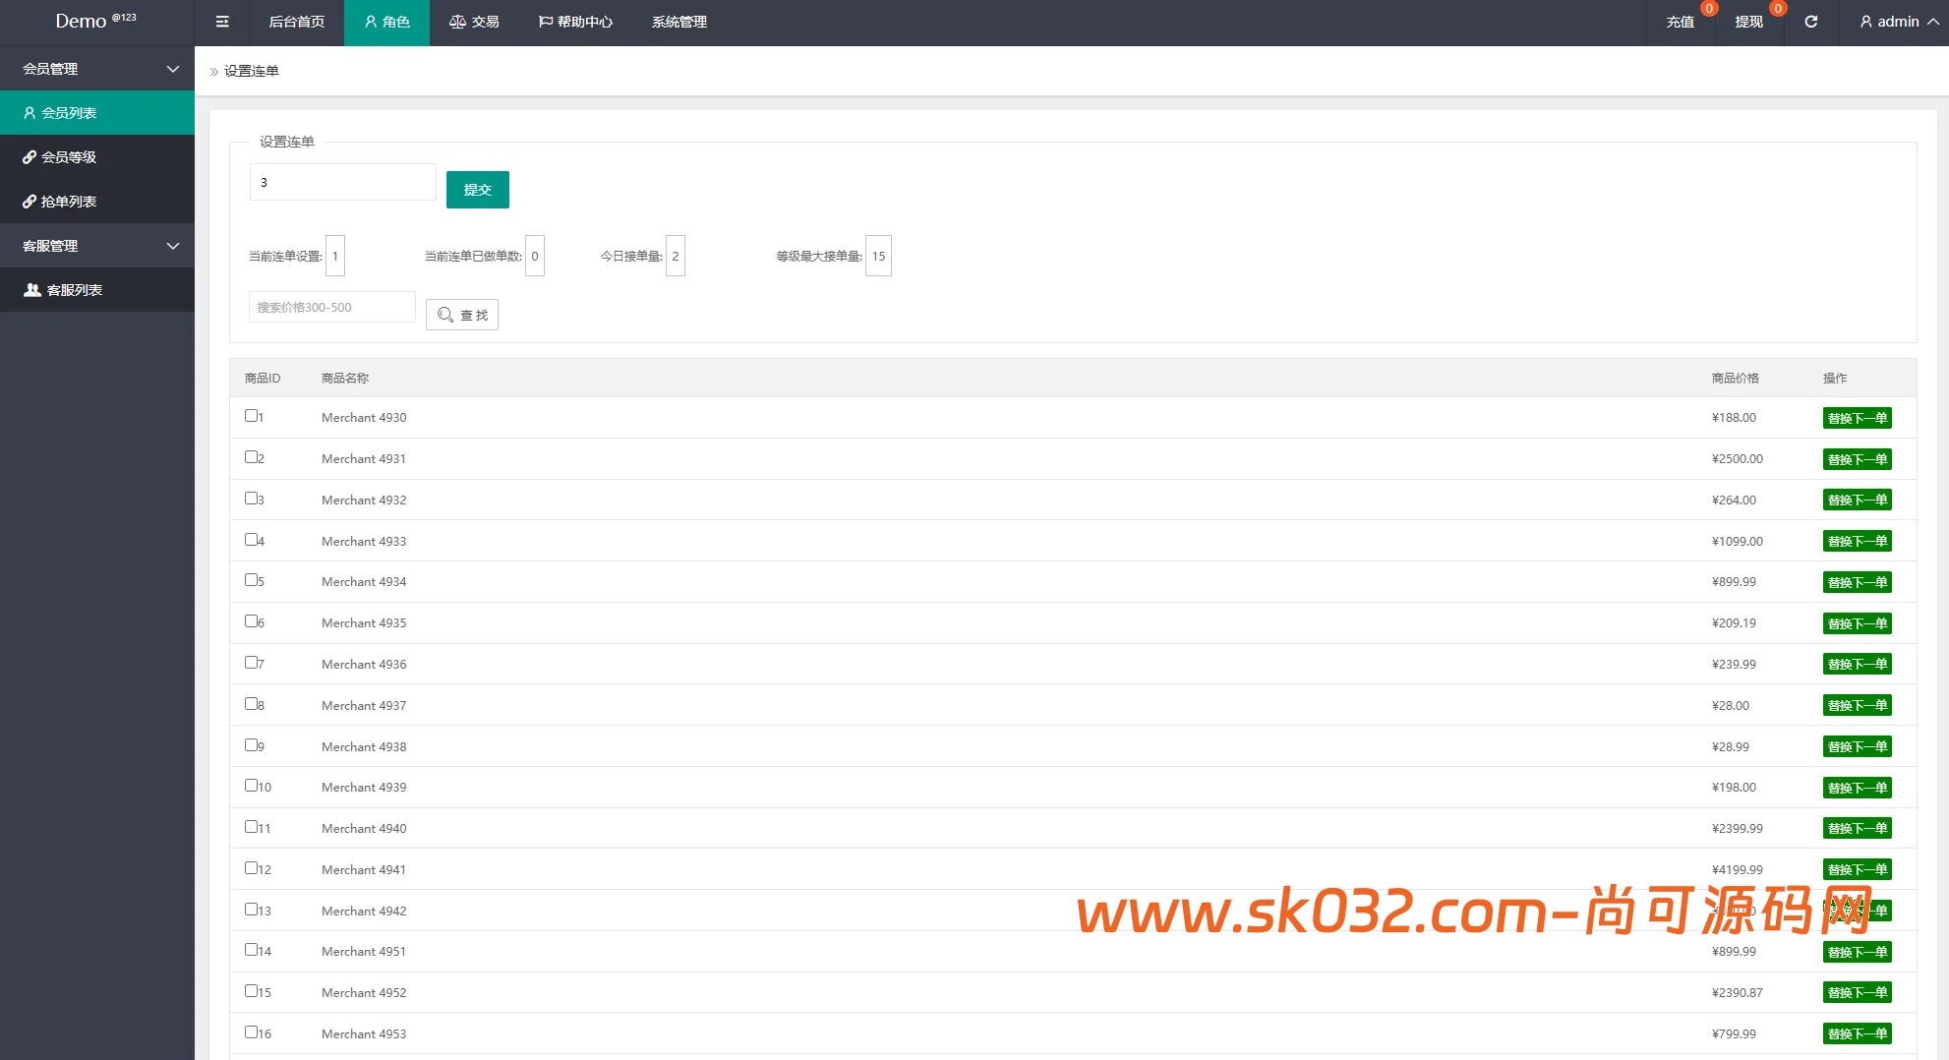
Task: Tick the checkbox for Merchant 4934
Action: click(251, 580)
